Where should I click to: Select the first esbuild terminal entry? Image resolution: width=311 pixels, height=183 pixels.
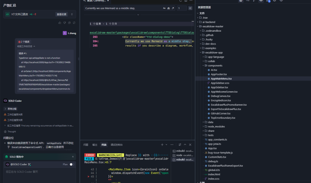click(183, 151)
